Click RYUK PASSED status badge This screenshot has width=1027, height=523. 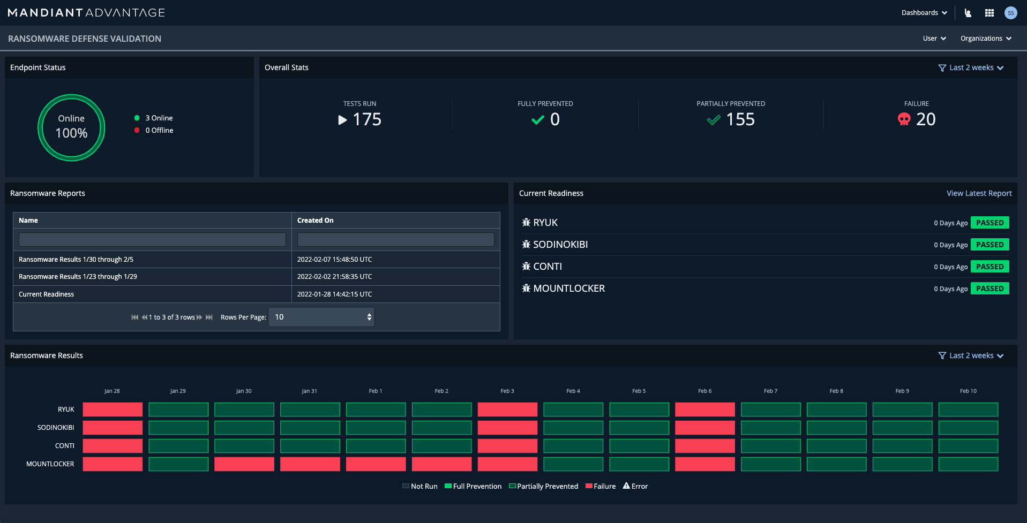click(989, 223)
